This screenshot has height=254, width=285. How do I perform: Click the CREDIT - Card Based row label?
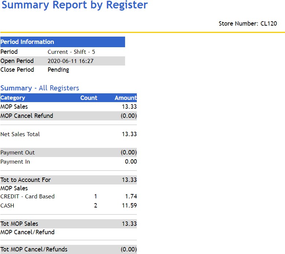[28, 196]
